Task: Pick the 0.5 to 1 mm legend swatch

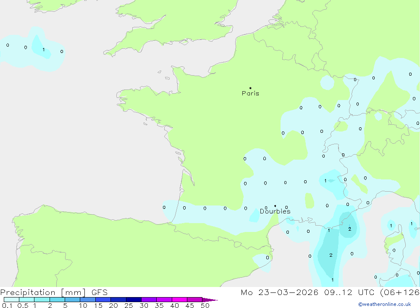Action: point(26,300)
